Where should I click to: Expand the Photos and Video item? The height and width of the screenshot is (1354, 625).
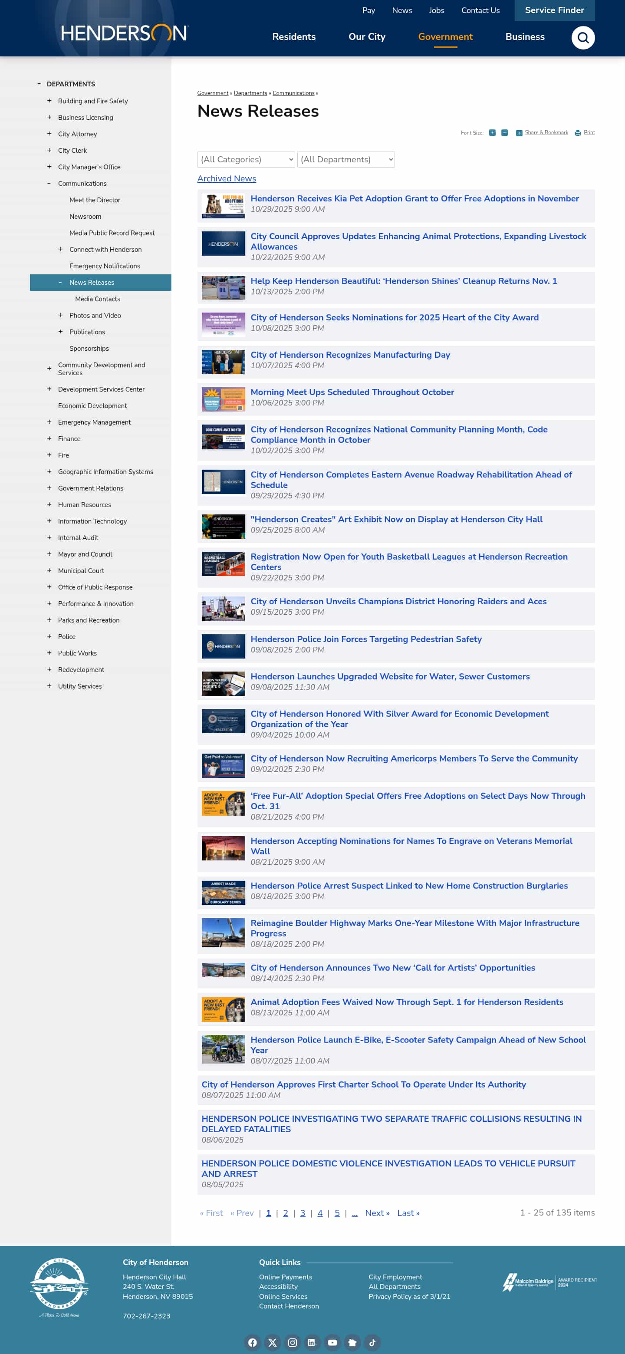pyautogui.click(x=60, y=315)
